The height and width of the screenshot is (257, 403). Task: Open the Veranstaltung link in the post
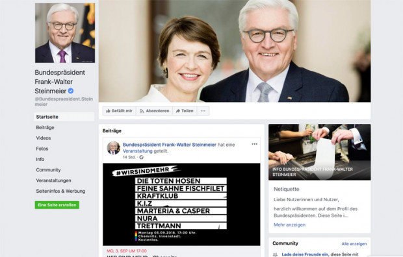click(x=138, y=151)
